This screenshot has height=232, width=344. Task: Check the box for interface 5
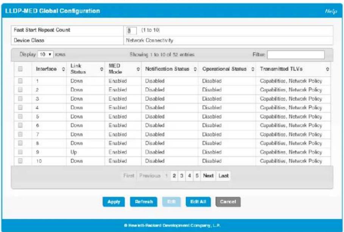point(20,116)
